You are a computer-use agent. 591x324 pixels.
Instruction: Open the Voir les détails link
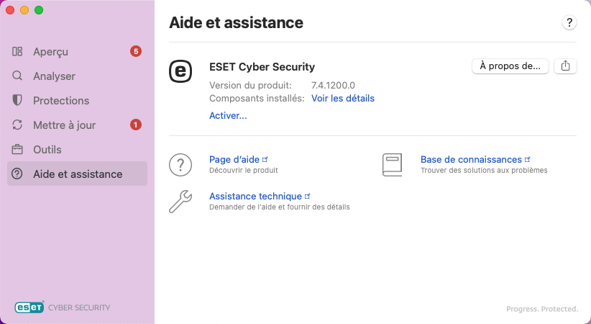tap(342, 98)
